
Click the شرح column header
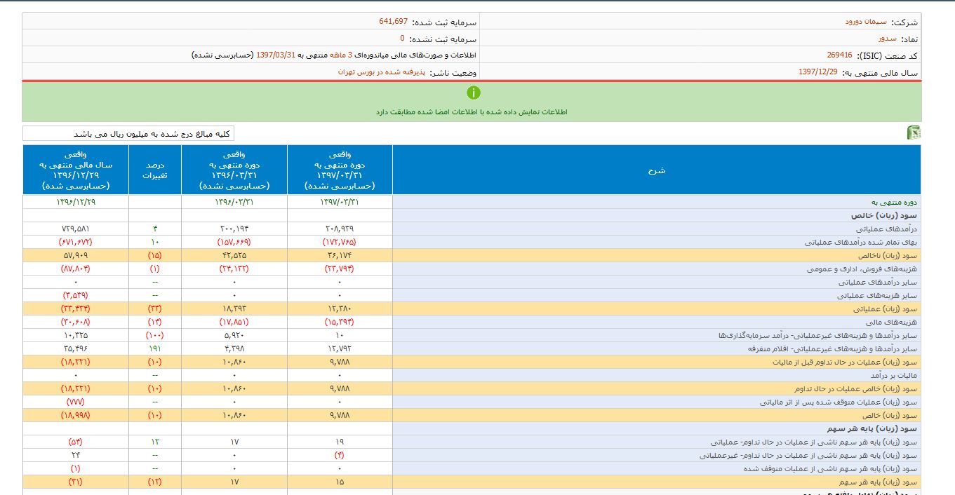[656, 170]
